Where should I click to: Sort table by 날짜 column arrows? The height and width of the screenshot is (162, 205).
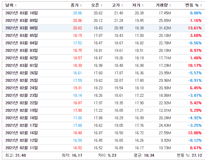click(x=16, y=5)
